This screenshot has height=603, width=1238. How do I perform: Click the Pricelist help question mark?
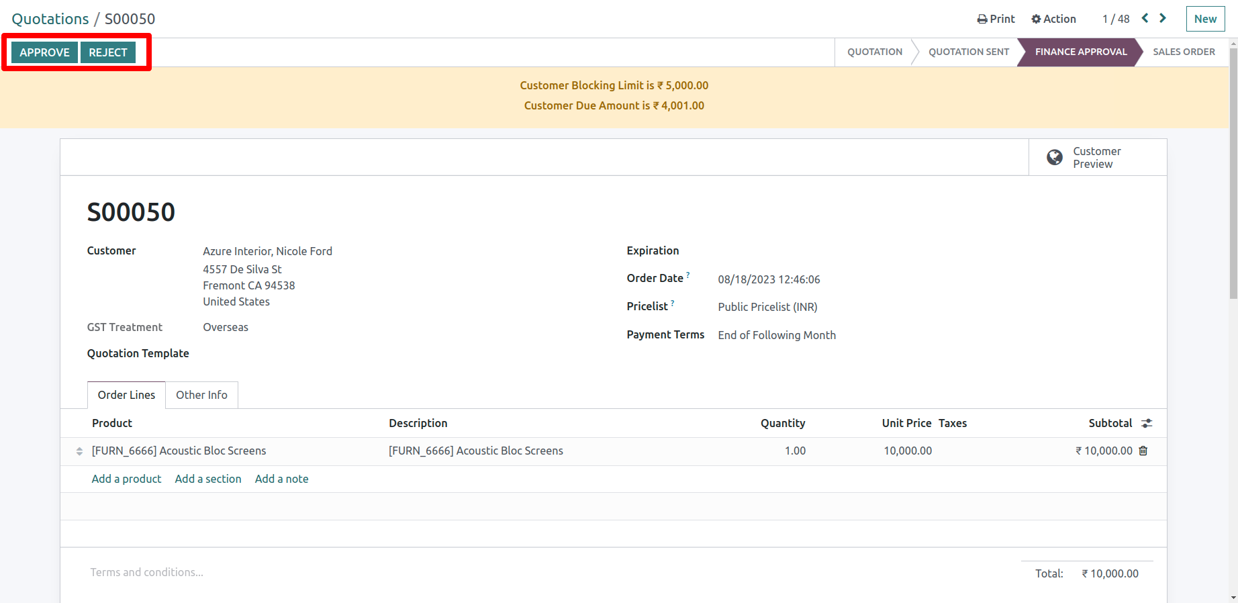click(x=673, y=303)
